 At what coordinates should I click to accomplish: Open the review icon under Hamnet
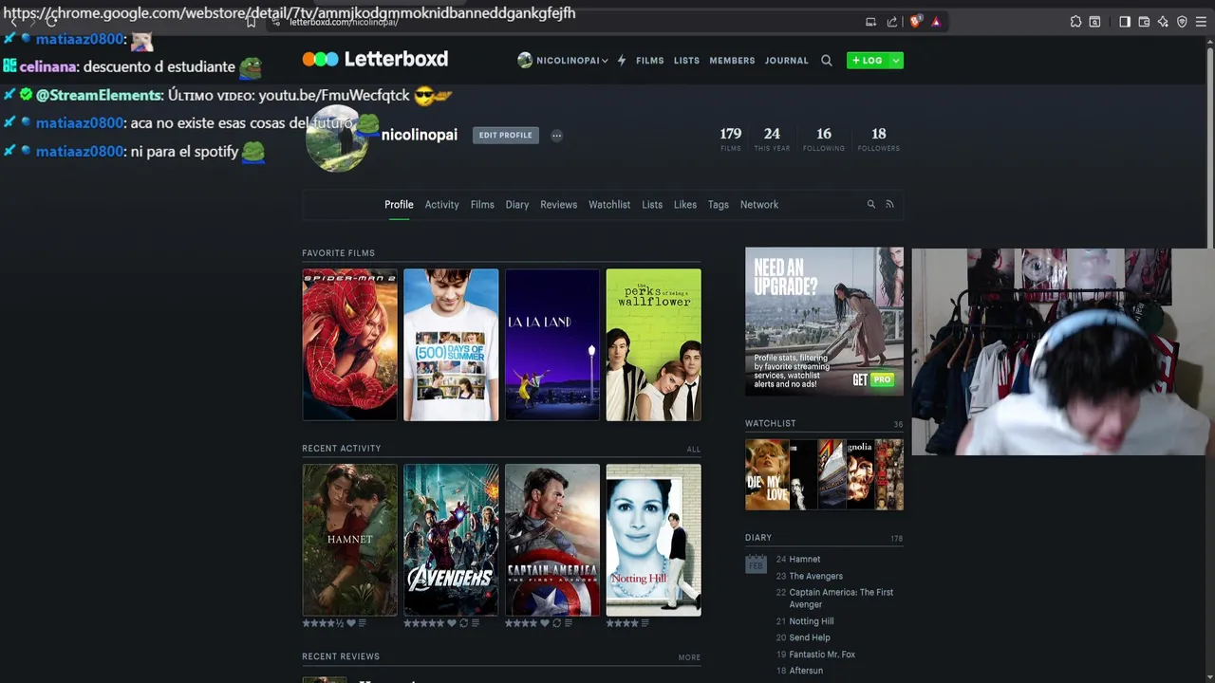363,623
